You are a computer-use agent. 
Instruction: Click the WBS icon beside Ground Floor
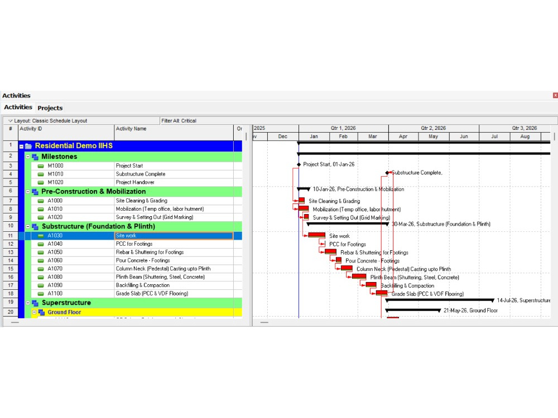tap(41, 312)
